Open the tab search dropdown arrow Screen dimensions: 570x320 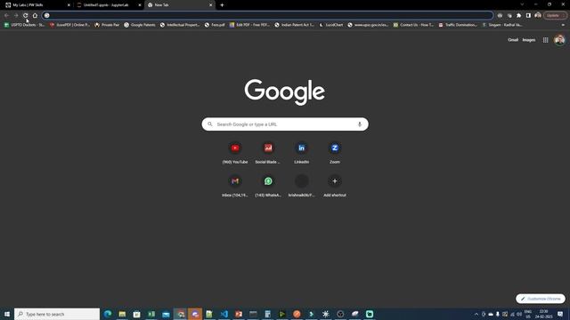tap(522, 4)
